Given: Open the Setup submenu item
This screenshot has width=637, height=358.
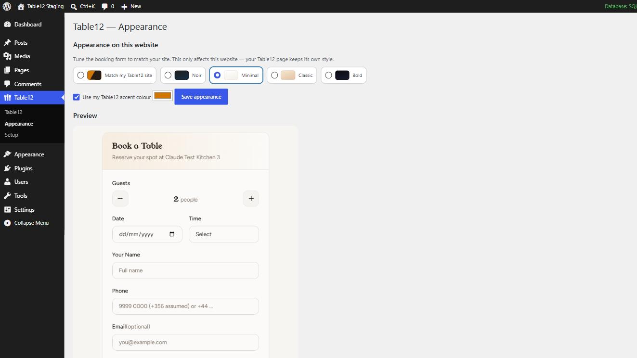Looking at the screenshot, I should [x=12, y=135].
